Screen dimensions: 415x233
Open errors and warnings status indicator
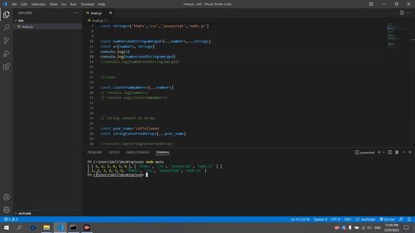pos(11,219)
